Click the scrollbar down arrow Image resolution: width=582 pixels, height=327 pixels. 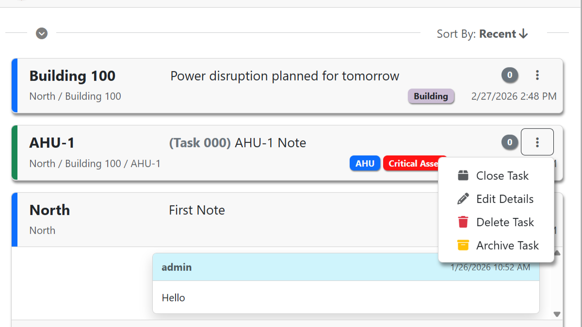click(557, 314)
